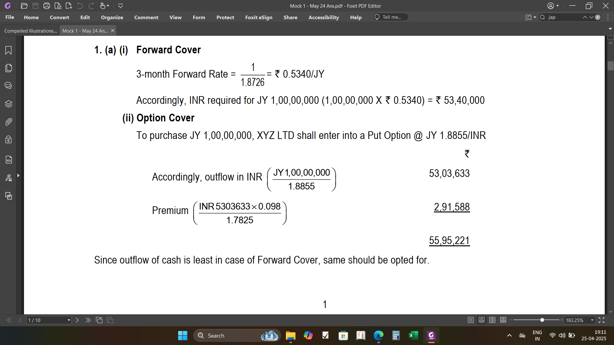Open the Comment menu tab
This screenshot has width=614, height=345.
coord(146,17)
